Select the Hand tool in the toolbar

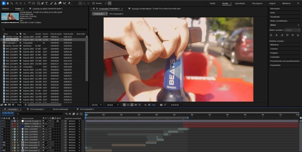[x=8, y=3]
